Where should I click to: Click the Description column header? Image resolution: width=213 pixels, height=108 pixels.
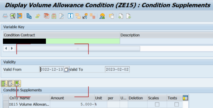coord(167,35)
